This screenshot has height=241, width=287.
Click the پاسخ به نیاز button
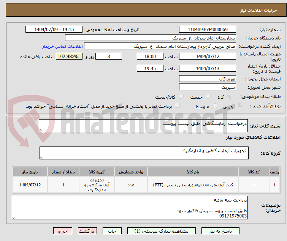point(220,231)
